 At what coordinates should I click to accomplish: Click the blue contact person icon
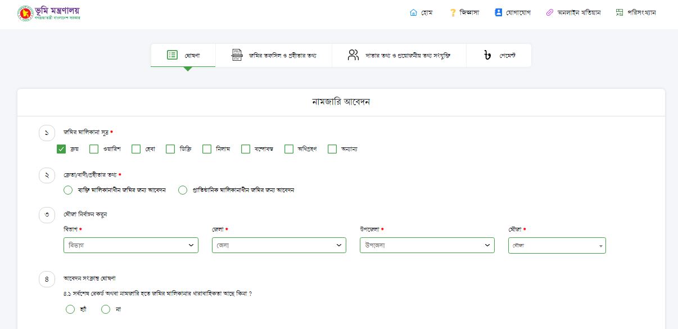click(x=498, y=12)
